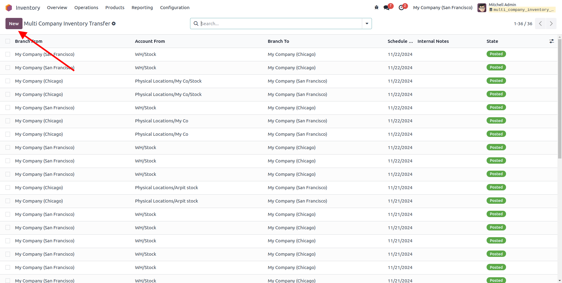The height and width of the screenshot is (283, 562).
Task: Expand the search options dropdown arrow
Action: coord(367,24)
